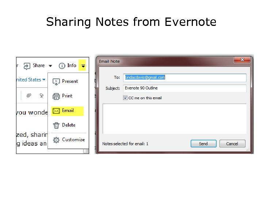Viewport: 263px width, 197px height.
Task: Select the Email menu entry
Action: [68, 111]
